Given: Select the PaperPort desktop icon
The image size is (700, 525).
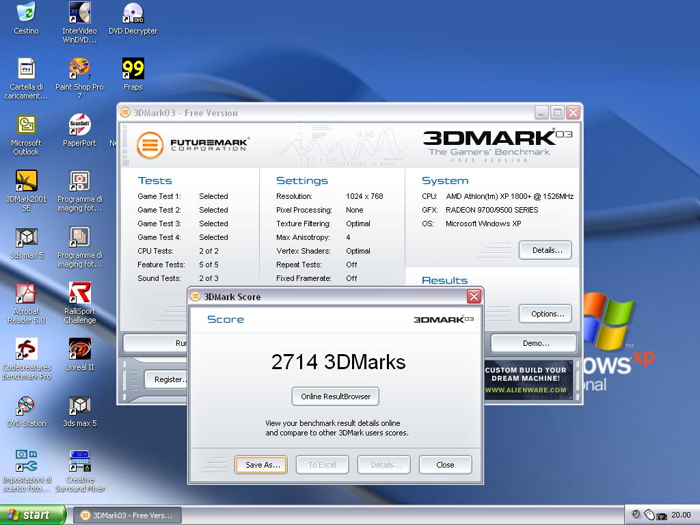Looking at the screenshot, I should click(x=79, y=131).
